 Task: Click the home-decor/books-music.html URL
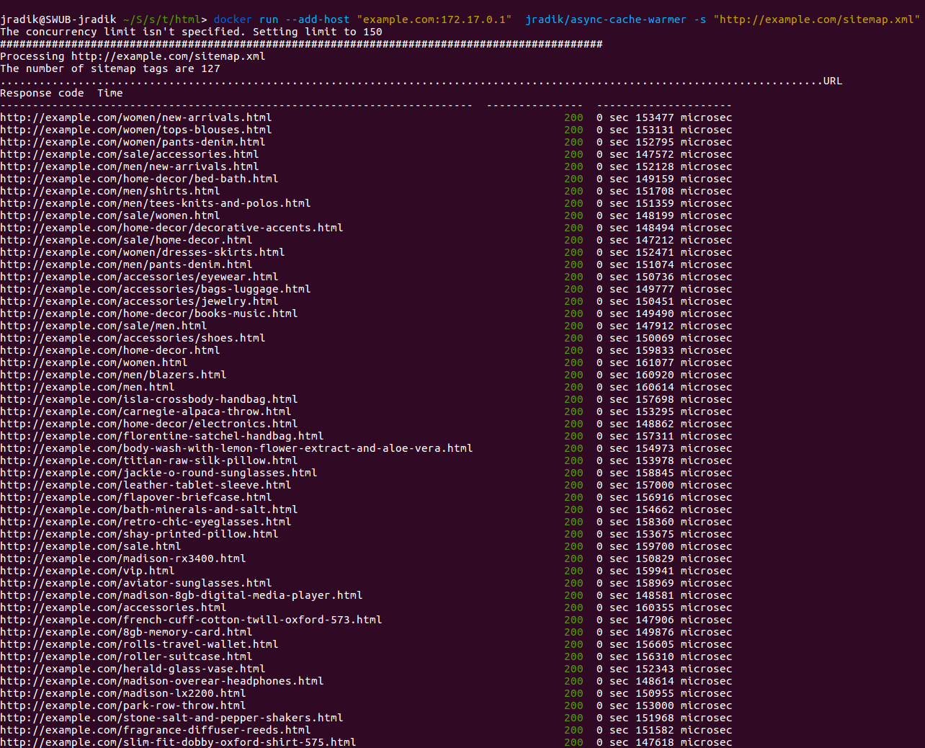pyautogui.click(x=149, y=313)
